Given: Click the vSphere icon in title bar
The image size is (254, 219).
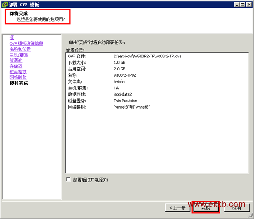Looking at the screenshot, I should click(4, 4).
